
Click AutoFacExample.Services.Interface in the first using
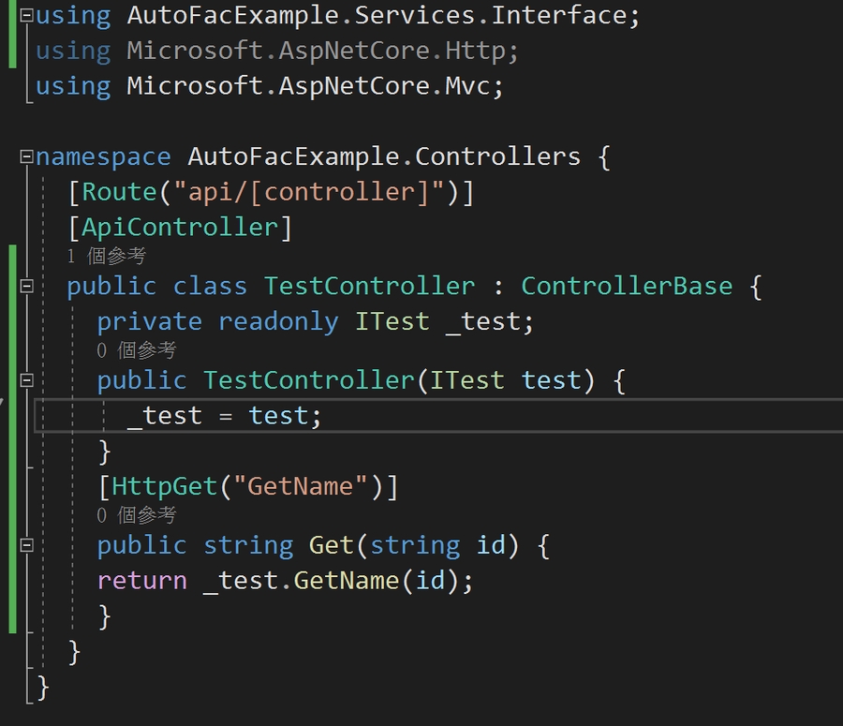tap(383, 16)
